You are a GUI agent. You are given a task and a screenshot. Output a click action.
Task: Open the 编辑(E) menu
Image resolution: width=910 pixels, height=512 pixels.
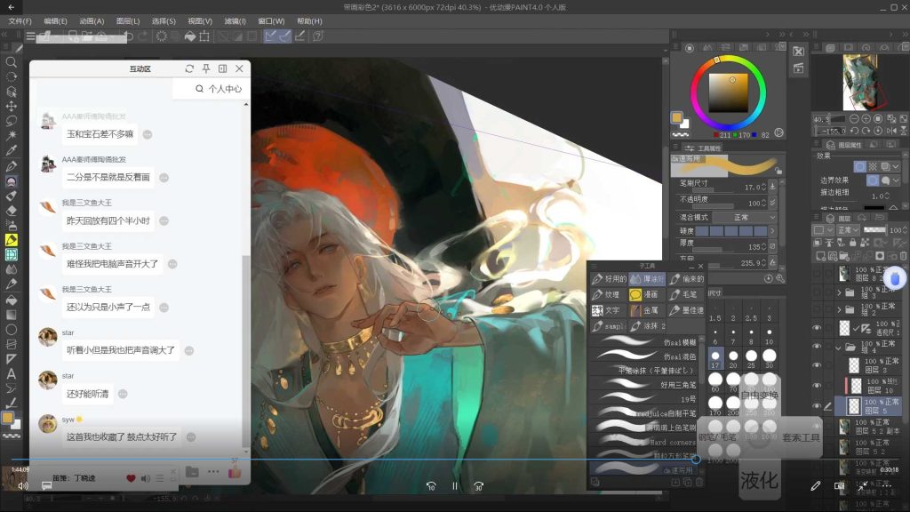(56, 21)
